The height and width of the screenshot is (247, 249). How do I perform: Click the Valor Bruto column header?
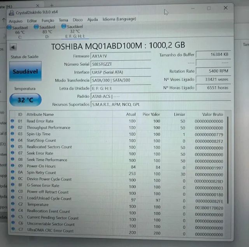click(212, 114)
